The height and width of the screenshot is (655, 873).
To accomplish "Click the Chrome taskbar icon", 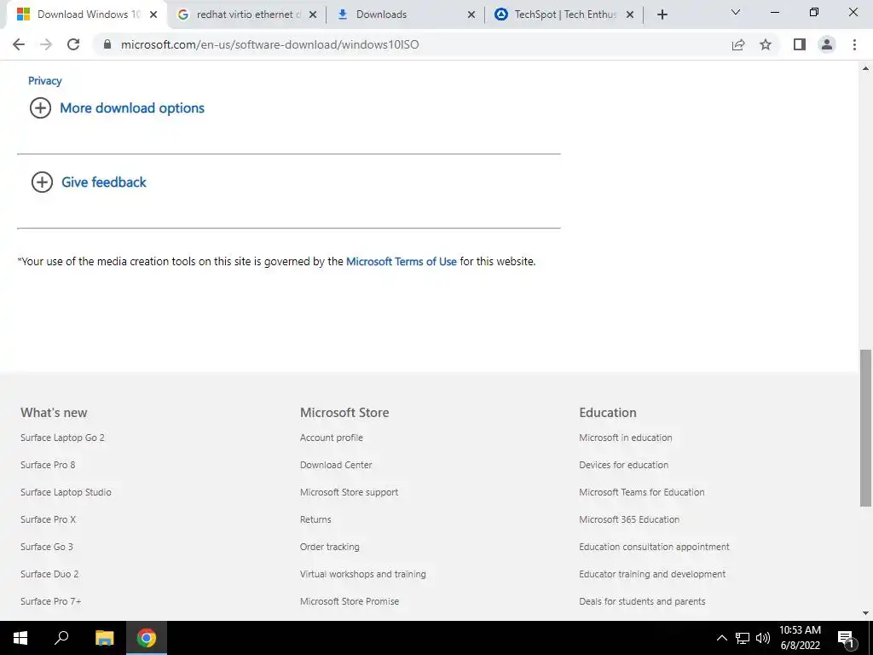I will pyautogui.click(x=147, y=638).
